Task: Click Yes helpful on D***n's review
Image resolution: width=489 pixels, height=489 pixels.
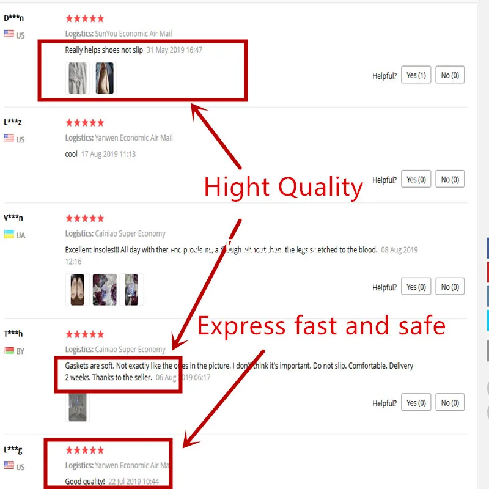Action: (416, 75)
